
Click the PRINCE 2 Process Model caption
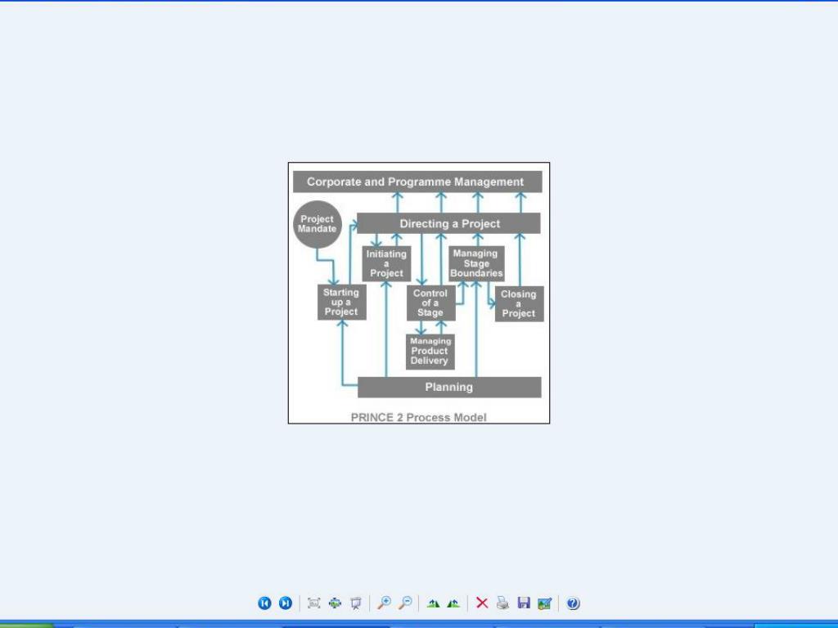coord(418,417)
